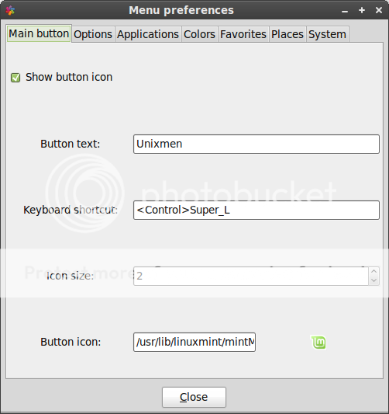The image size is (389, 414).
Task: Click the Linux Mint button icon preview
Action: tap(318, 343)
